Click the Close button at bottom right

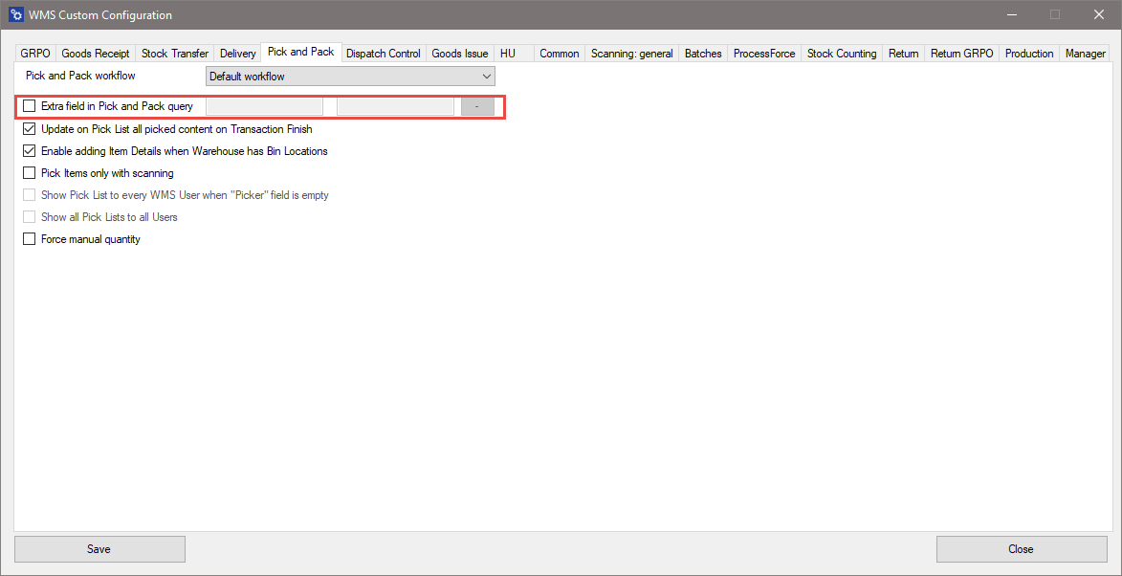[1021, 549]
